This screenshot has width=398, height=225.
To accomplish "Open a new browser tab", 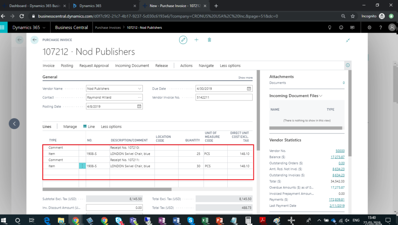I will point(216,6).
